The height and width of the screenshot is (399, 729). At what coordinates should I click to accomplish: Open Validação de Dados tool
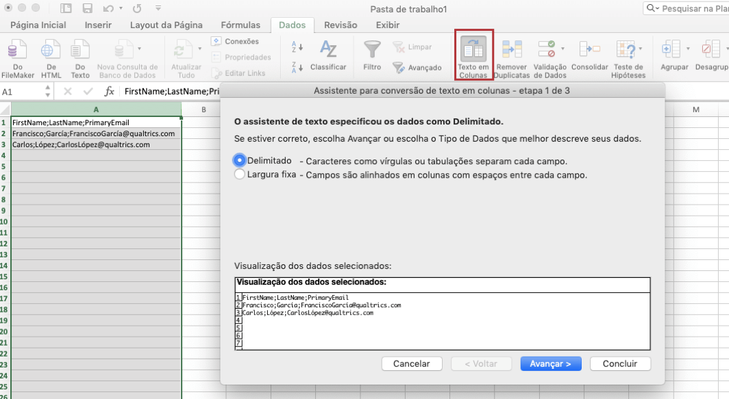549,59
